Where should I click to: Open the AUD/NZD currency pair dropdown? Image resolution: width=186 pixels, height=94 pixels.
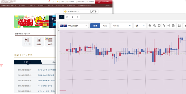pyautogui.click(x=74, y=26)
